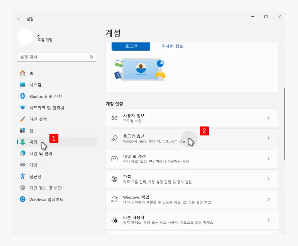Screen dimensions: 298x246
Task: Click the 시스템 monitor icon
Action: pos(23,85)
